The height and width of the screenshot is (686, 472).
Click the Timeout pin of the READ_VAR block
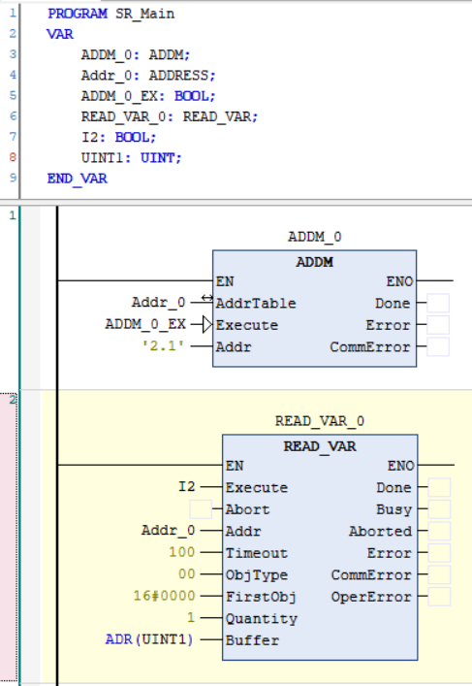(x=257, y=553)
